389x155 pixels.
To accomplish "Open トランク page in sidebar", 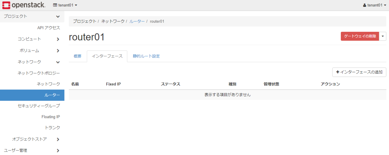I will coord(52,128).
